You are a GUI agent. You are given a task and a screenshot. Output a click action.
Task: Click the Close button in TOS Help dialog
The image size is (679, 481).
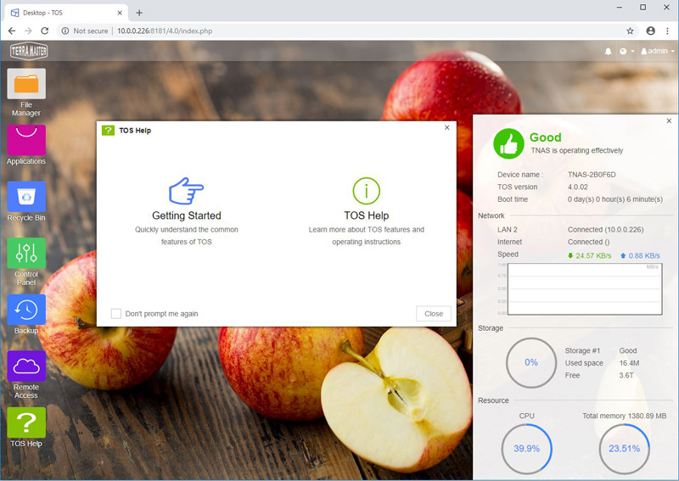434,313
